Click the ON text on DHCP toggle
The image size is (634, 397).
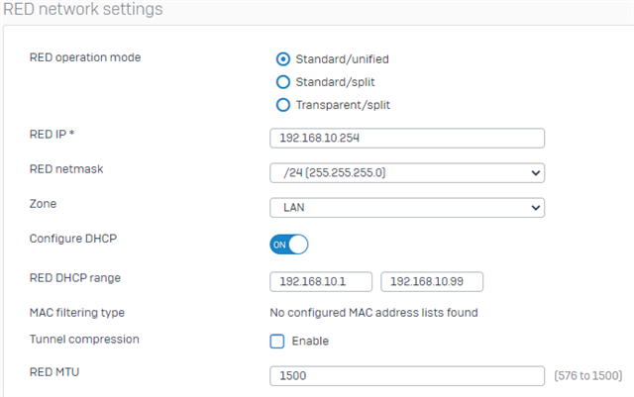pos(279,245)
